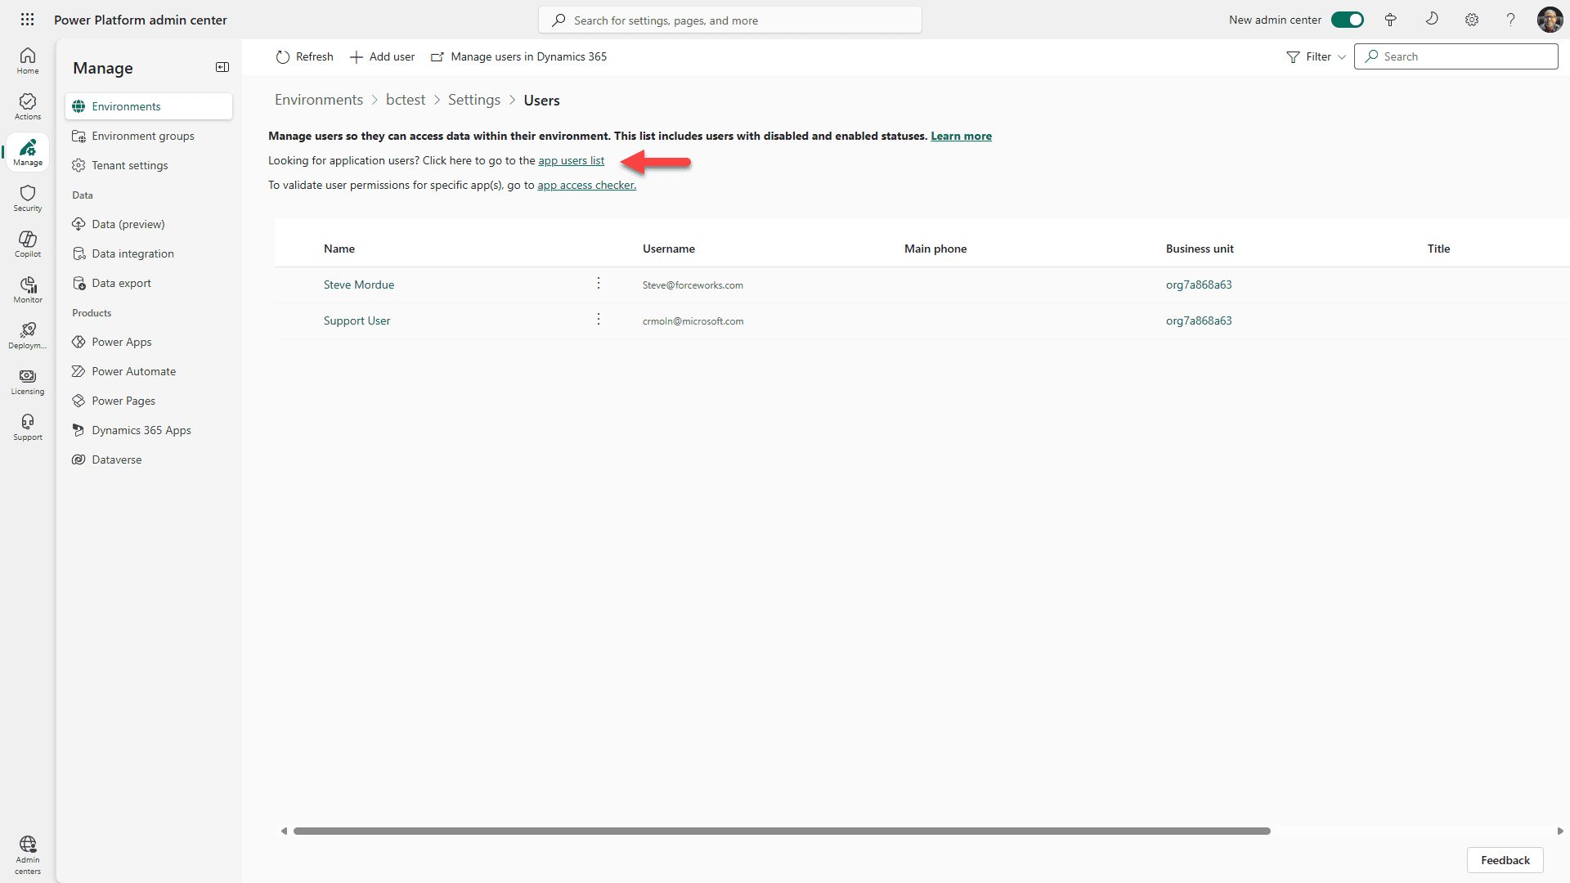Disable the New admin center toggle
Screen dimensions: 1570x883
(1347, 19)
